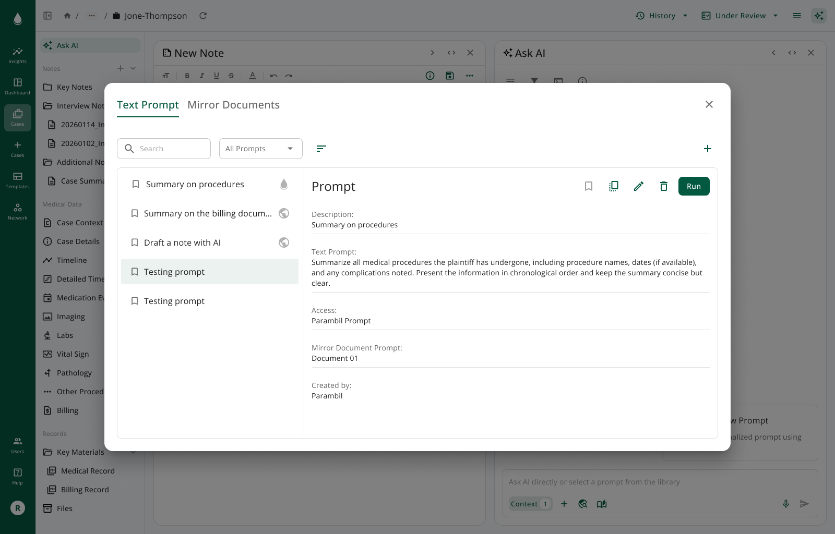Refresh the Jone-Thompson case
The width and height of the screenshot is (835, 534).
[x=203, y=16]
